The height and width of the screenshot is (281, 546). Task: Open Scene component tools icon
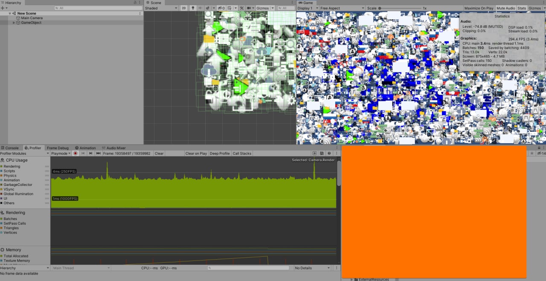(241, 8)
